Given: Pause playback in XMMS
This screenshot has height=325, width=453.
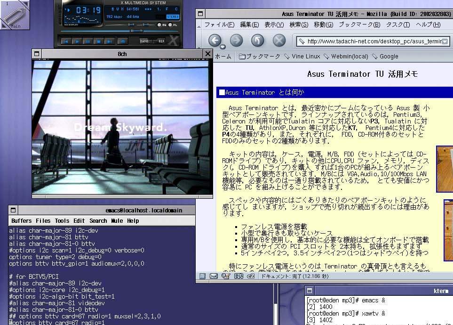Looking at the screenshot, I should point(87,41).
